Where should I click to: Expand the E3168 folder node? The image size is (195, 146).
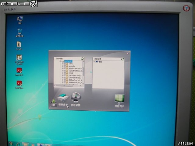tap(63, 73)
